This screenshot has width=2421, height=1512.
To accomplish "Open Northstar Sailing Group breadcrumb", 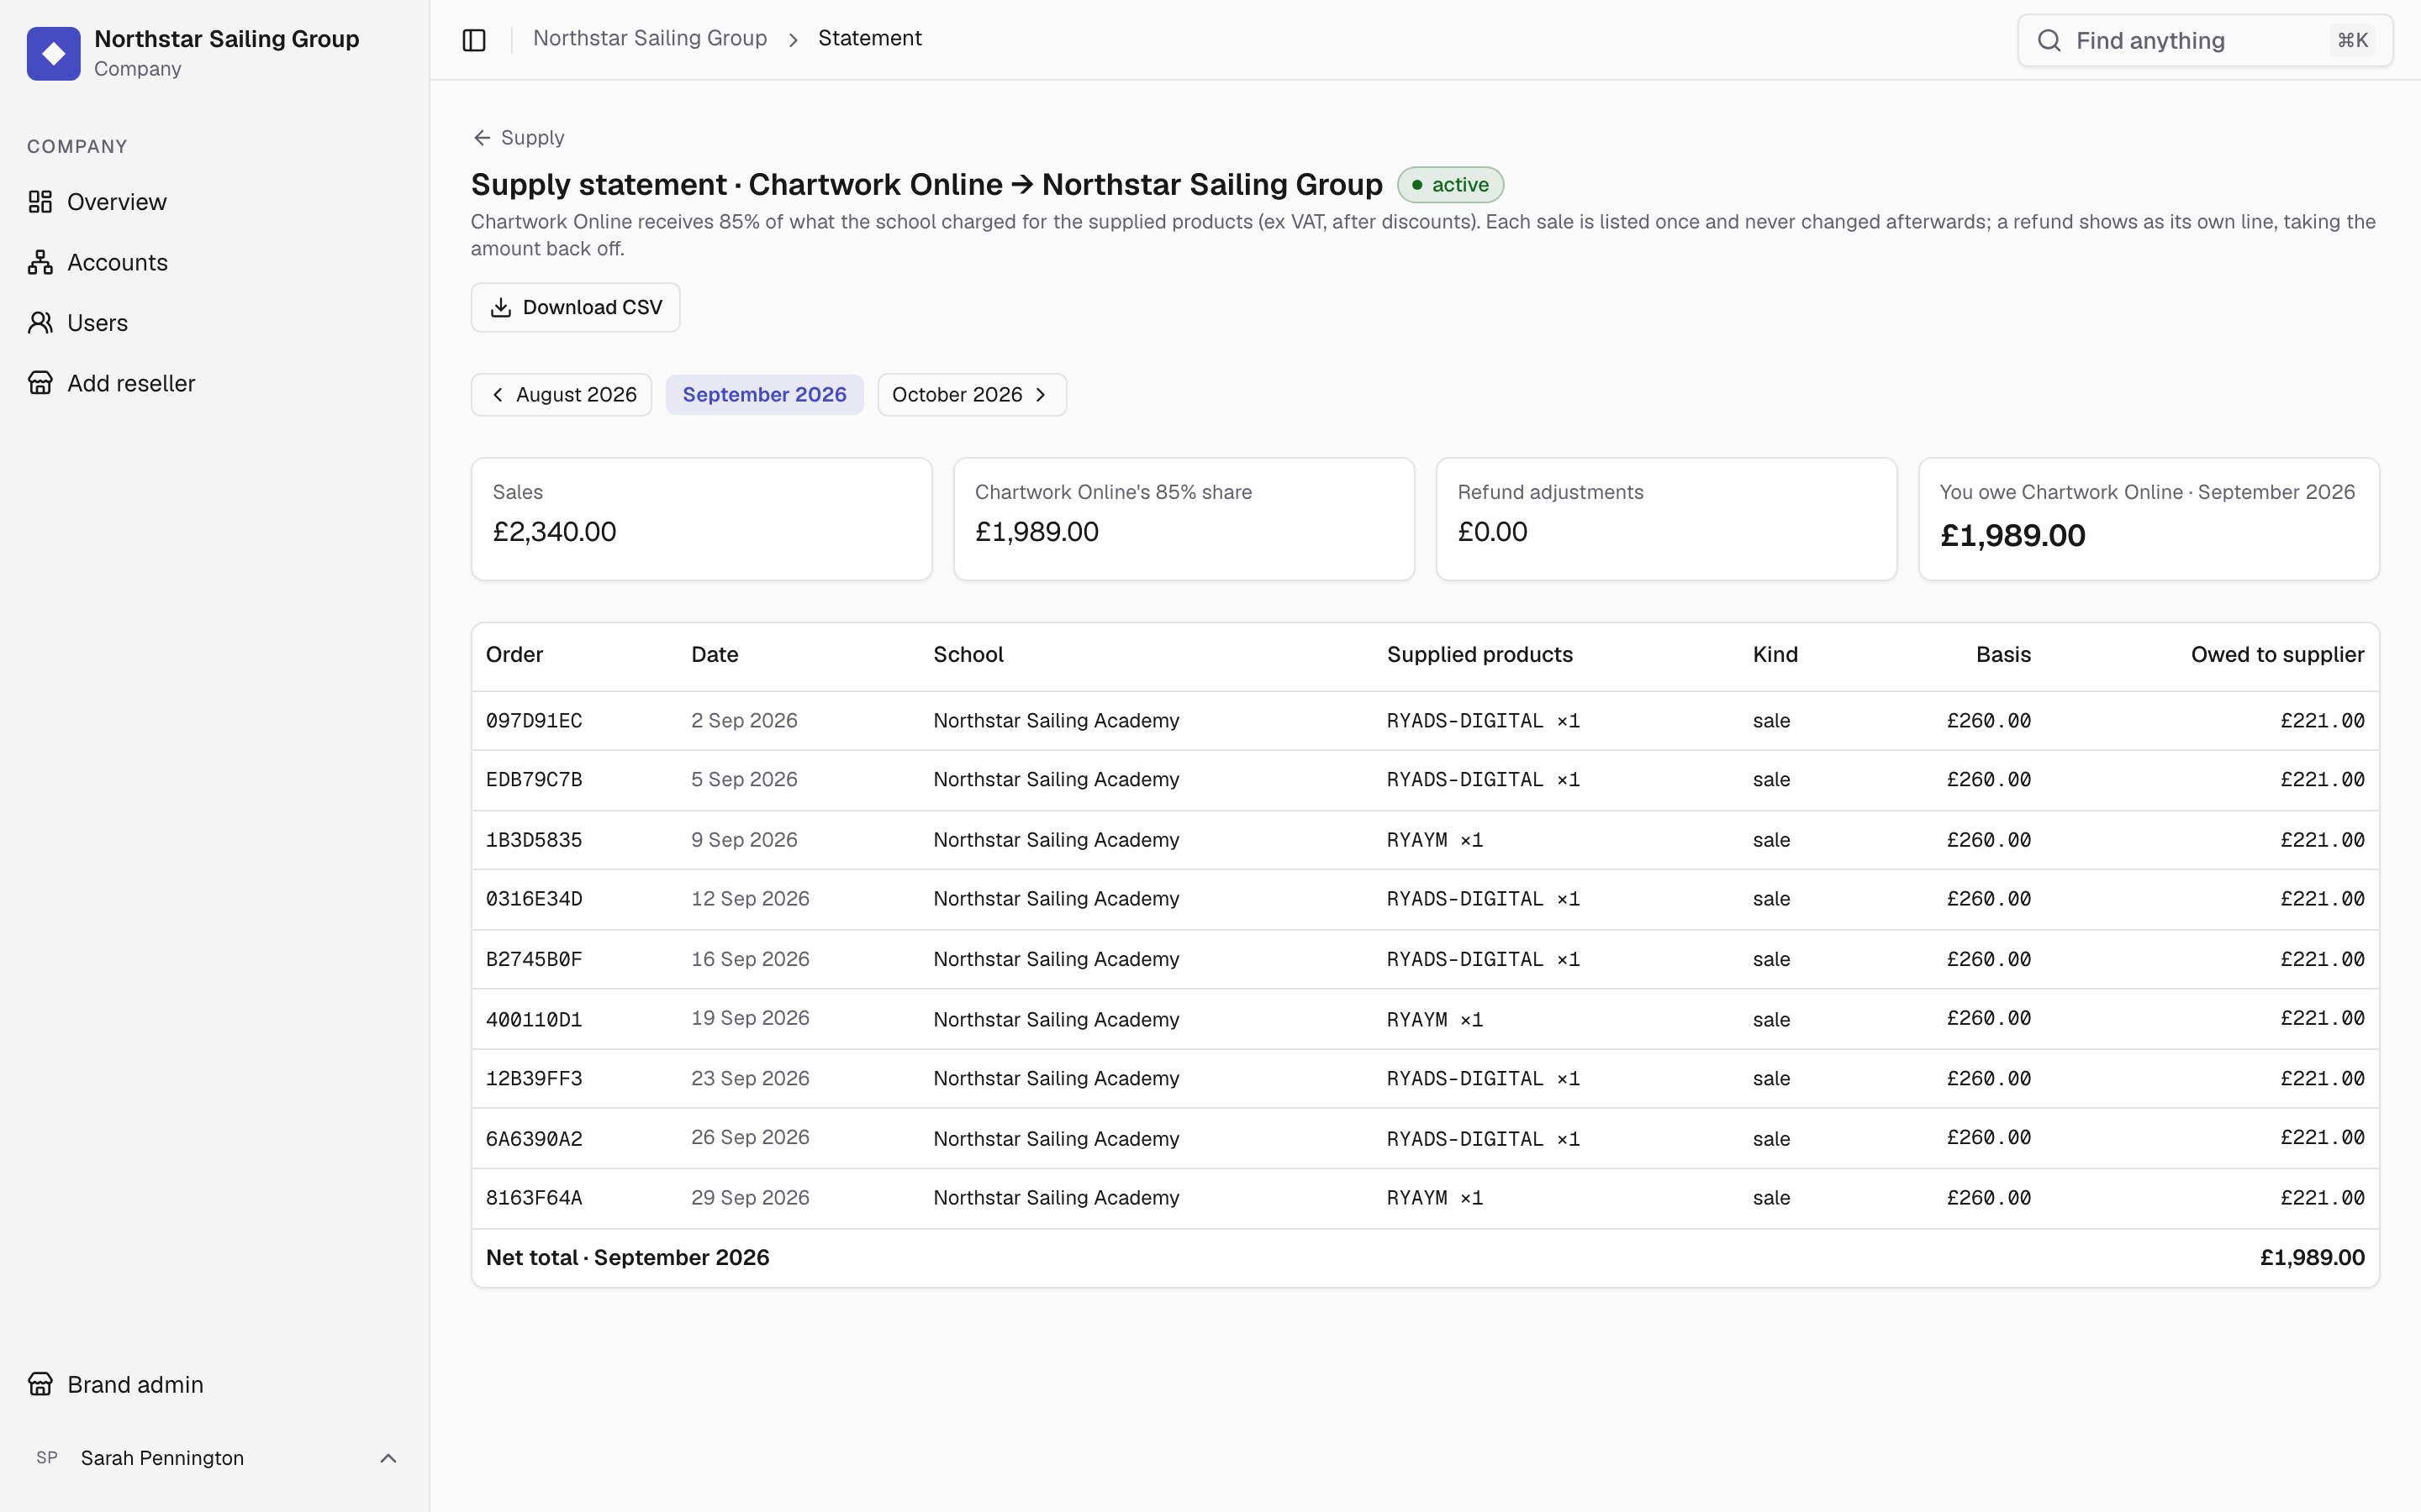I will coord(651,38).
